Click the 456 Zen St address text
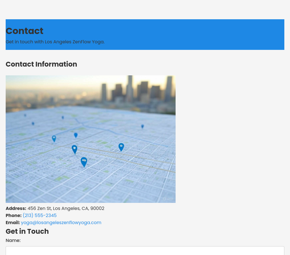This screenshot has height=255, width=290. click(66, 208)
